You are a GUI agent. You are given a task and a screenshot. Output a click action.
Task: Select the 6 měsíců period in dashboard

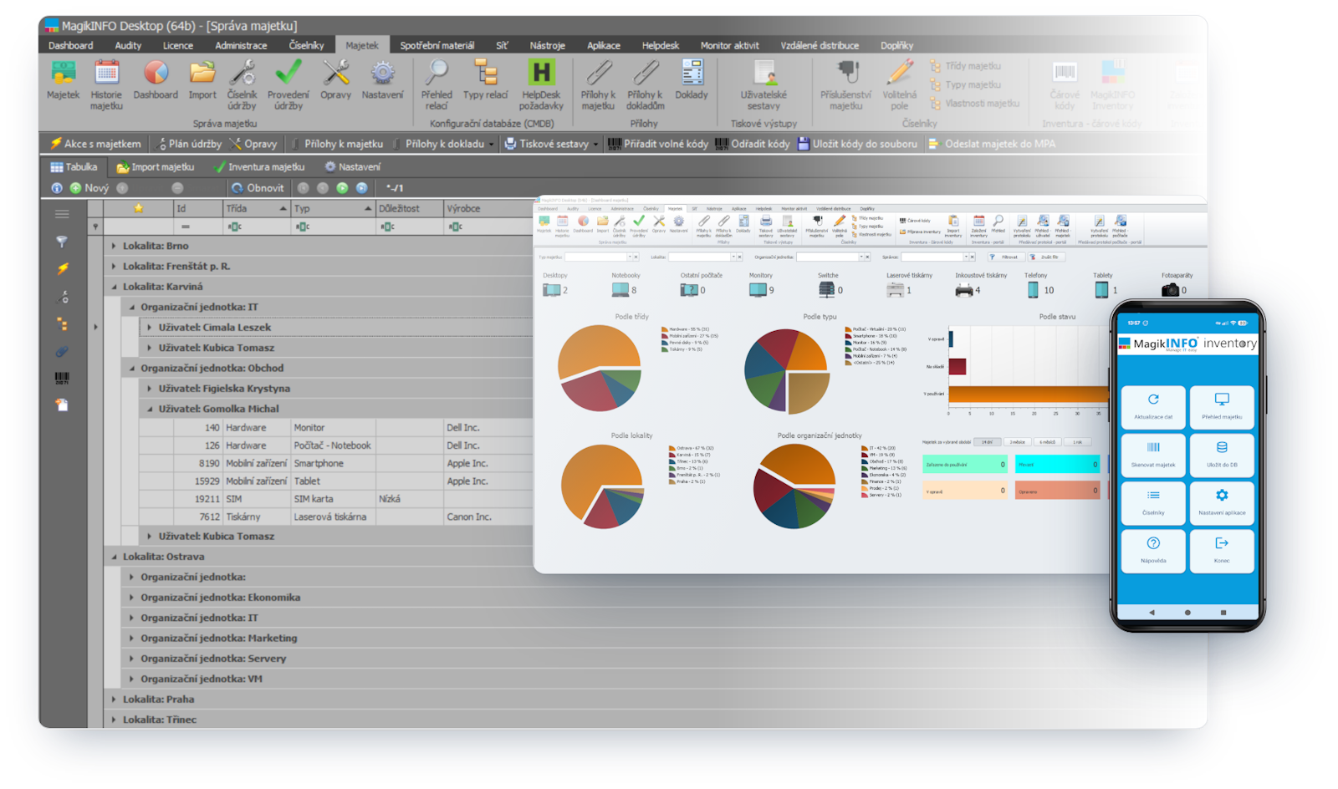1047,442
